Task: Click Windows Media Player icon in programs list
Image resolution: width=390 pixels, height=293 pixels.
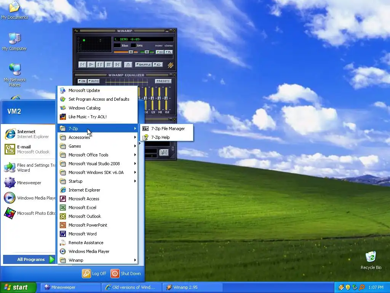Action: [x=63, y=251]
